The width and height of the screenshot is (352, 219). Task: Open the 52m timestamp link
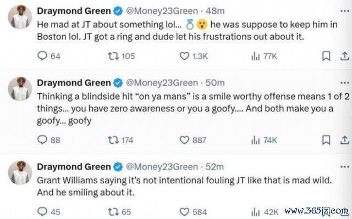pyautogui.click(x=215, y=167)
